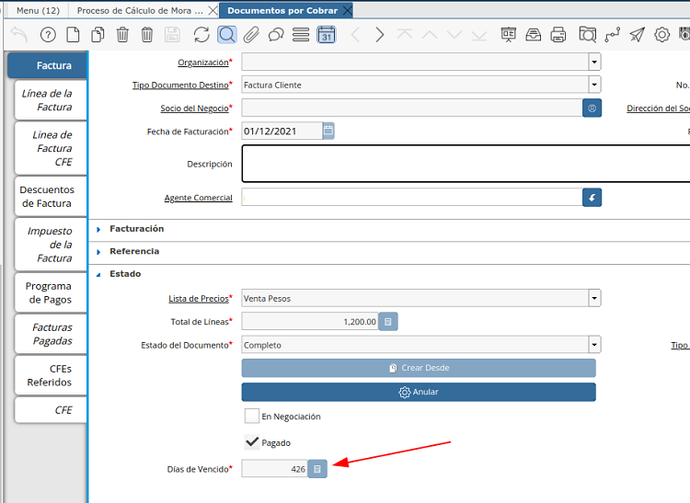Open the Chat icon in toolbar
This screenshot has width=690, height=503.
point(276,35)
